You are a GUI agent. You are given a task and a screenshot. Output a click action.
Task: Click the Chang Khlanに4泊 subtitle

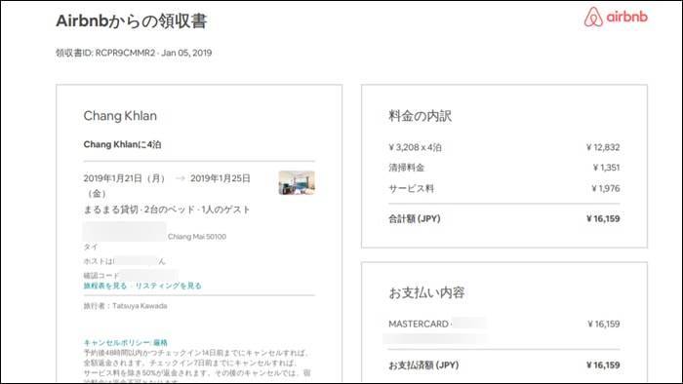(122, 144)
